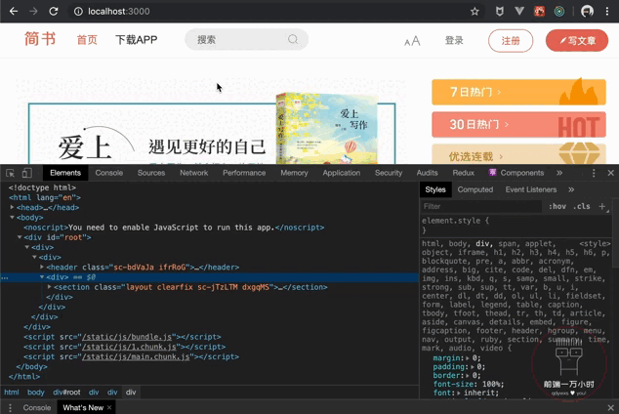Image resolution: width=619 pixels, height=414 pixels.
Task: Open the user profile avatar
Action: pos(587,12)
